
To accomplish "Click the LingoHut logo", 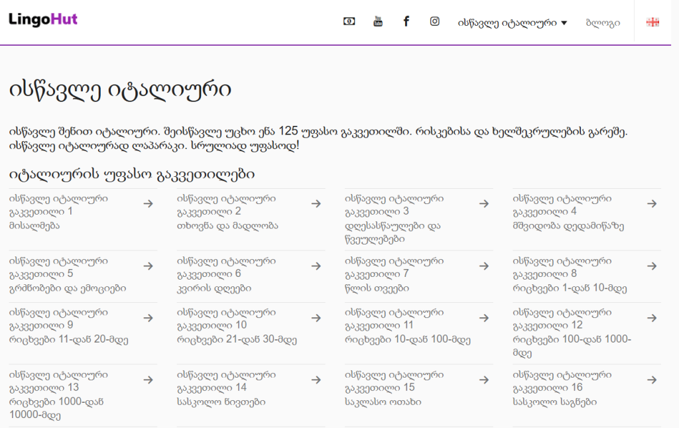I will [43, 19].
